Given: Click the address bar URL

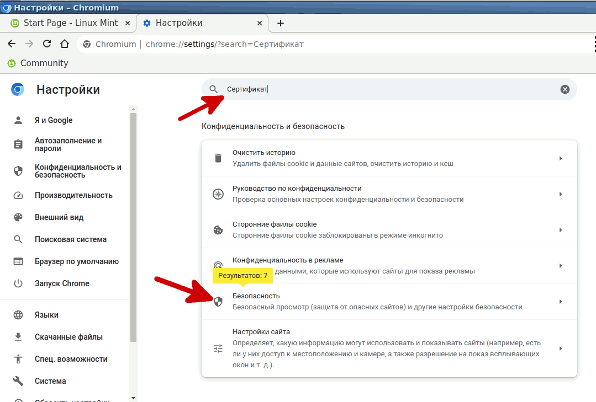Looking at the screenshot, I should tap(225, 44).
